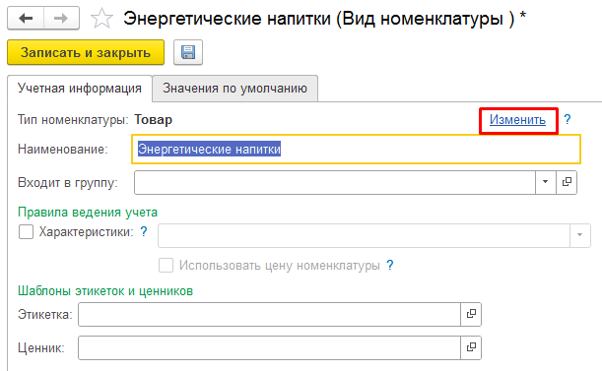Toggle Использовать цену номенклатуры checkbox
Viewport: 602px width, 371px height.
pos(166,265)
